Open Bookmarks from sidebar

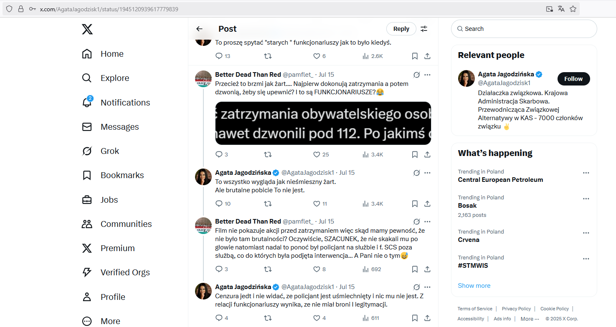[113, 175]
